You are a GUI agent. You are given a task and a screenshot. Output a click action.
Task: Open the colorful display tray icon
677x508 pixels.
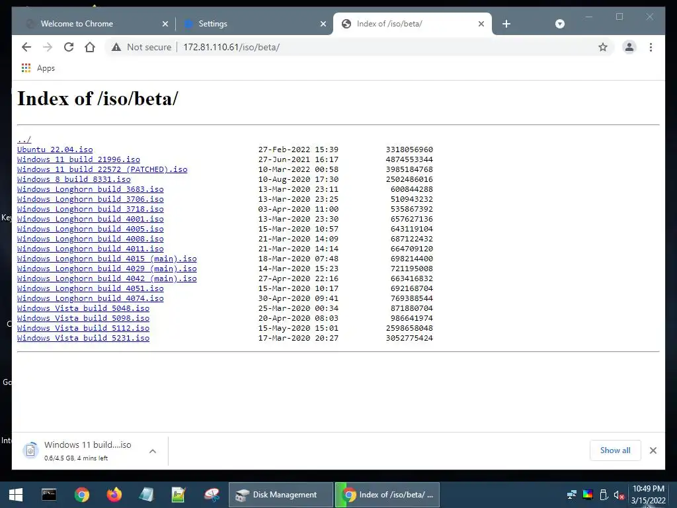coord(588,495)
